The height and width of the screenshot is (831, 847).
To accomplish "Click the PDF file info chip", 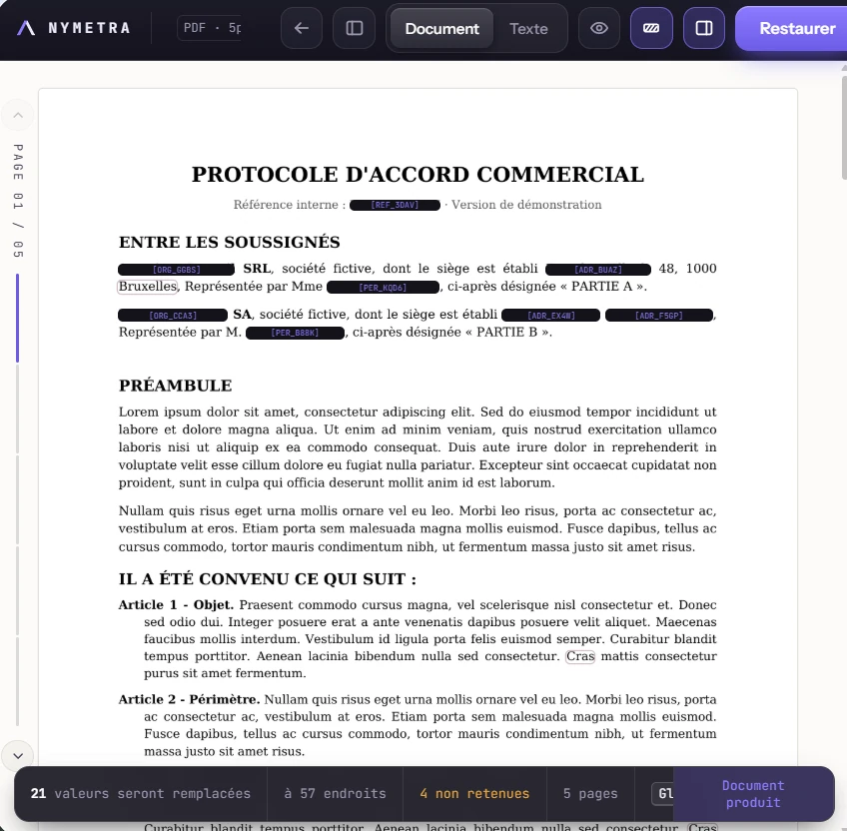I will click(x=210, y=28).
